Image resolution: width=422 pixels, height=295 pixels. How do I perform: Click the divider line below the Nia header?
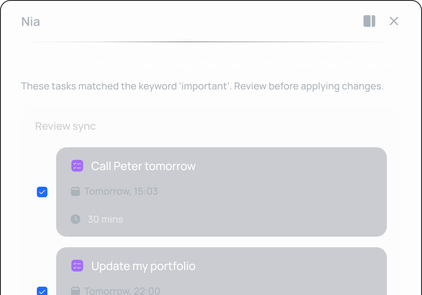click(207, 42)
